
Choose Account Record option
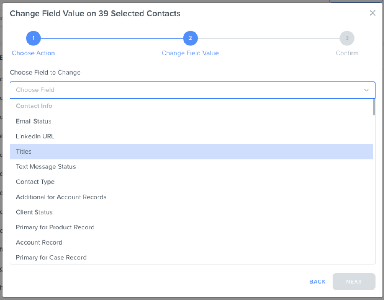192,243
